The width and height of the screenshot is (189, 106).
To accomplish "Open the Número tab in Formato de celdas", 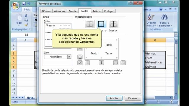I will 46,11.
